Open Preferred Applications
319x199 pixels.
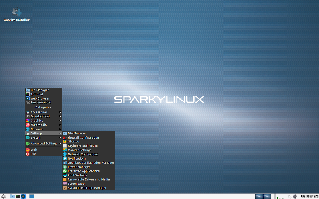(89, 171)
